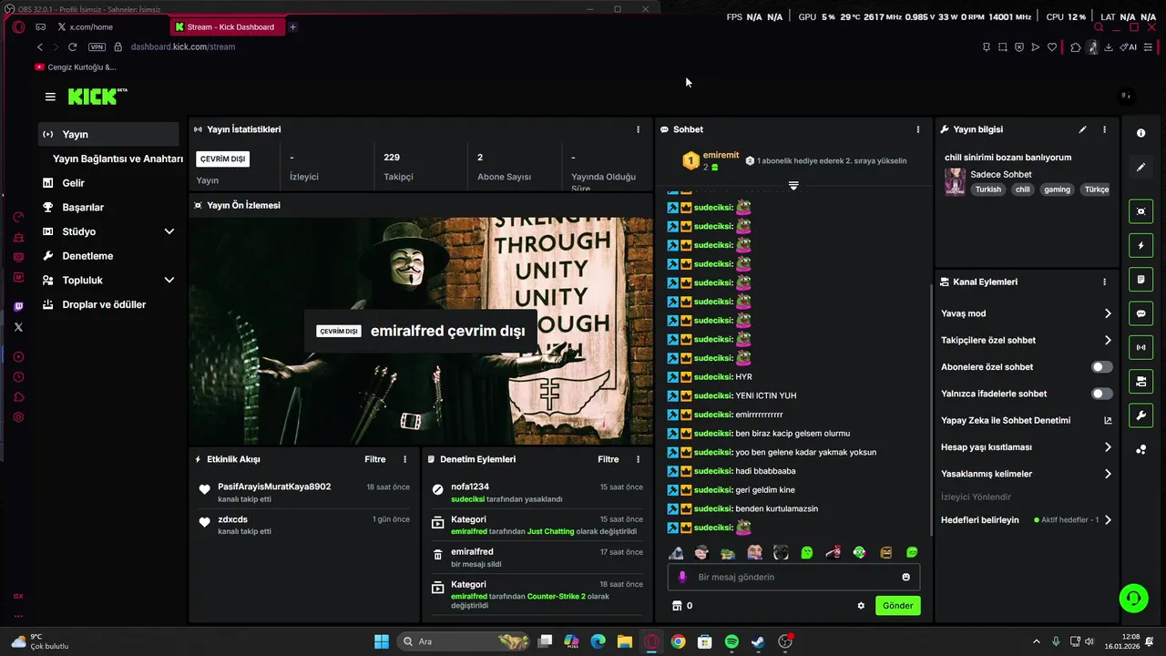Open Yapay Zeka ile Sohbet Denetimi link
Viewport: 1166px width, 656px height.
click(x=1026, y=421)
